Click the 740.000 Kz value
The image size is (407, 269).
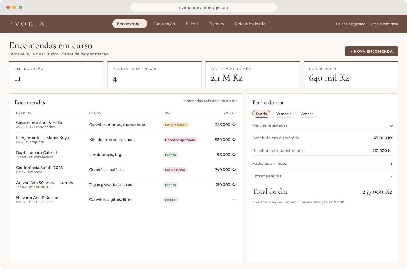click(225, 170)
